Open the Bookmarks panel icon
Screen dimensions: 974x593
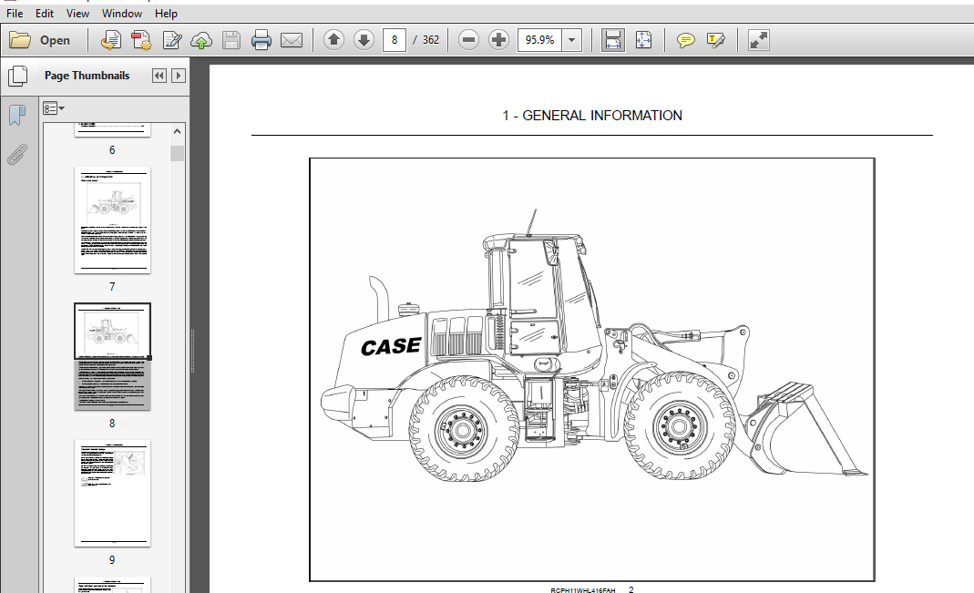pyautogui.click(x=17, y=116)
